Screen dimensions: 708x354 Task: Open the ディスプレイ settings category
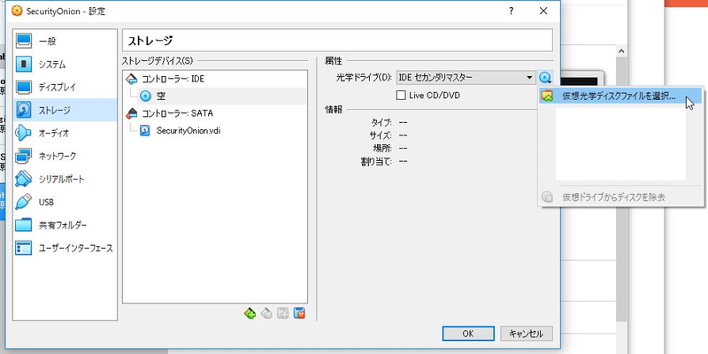pos(65,87)
